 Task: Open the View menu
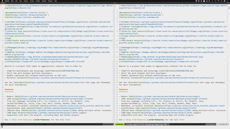point(20,1)
